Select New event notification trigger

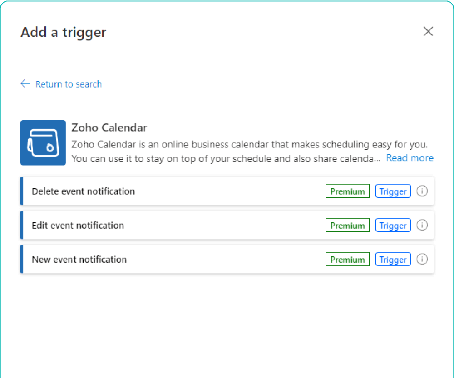click(x=227, y=259)
